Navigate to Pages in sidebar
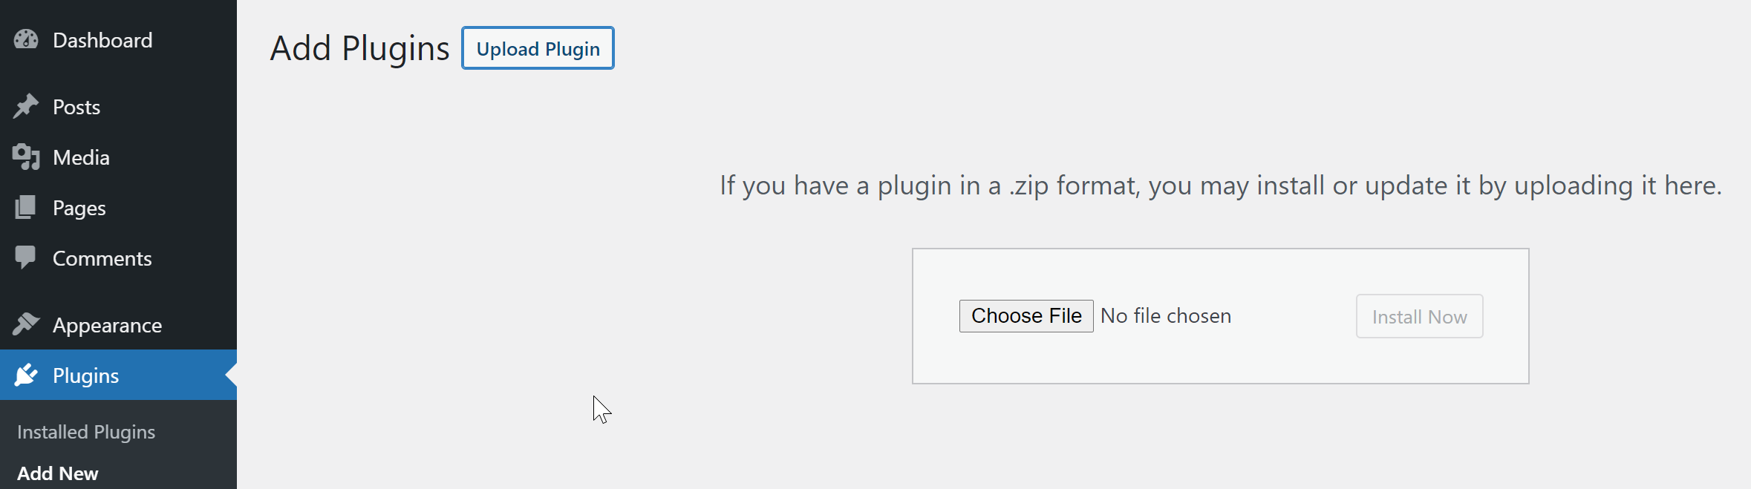 (79, 208)
